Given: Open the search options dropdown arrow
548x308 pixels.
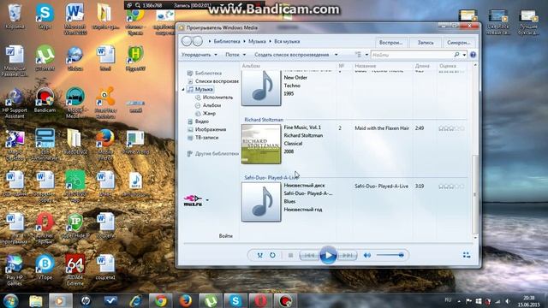Looking at the screenshot, I should [464, 55].
